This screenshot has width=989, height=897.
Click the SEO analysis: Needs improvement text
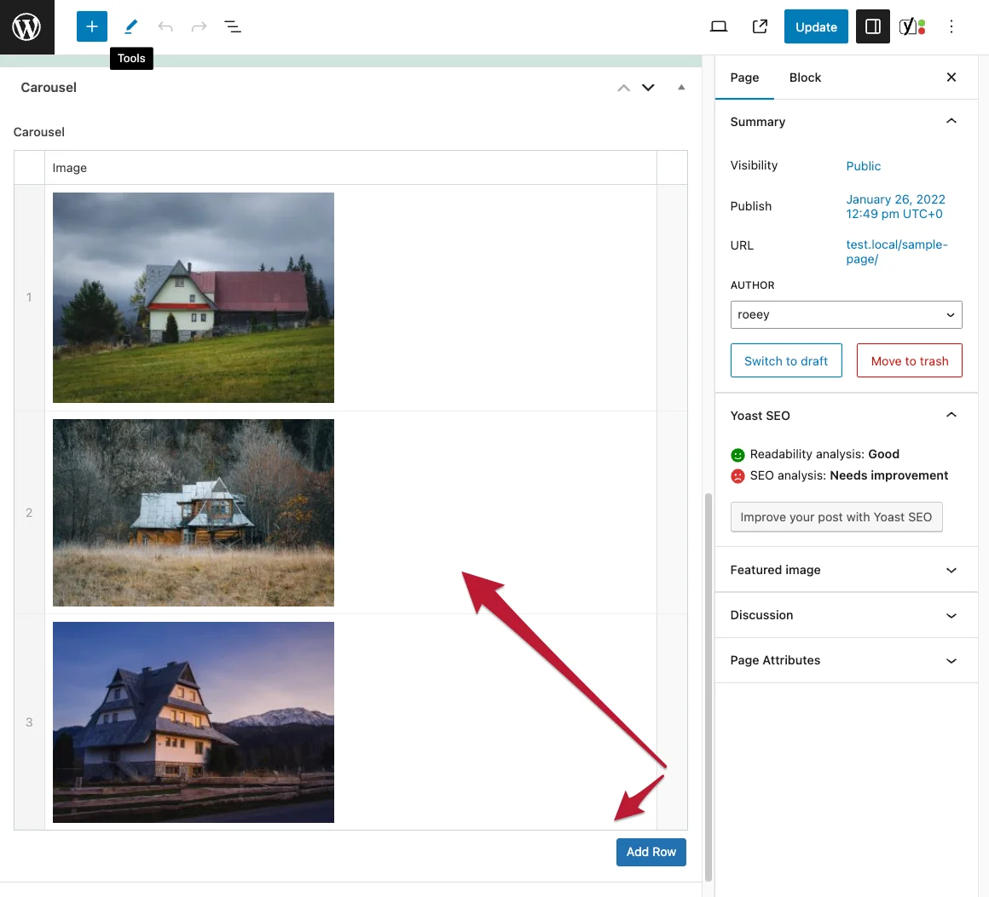[848, 475]
